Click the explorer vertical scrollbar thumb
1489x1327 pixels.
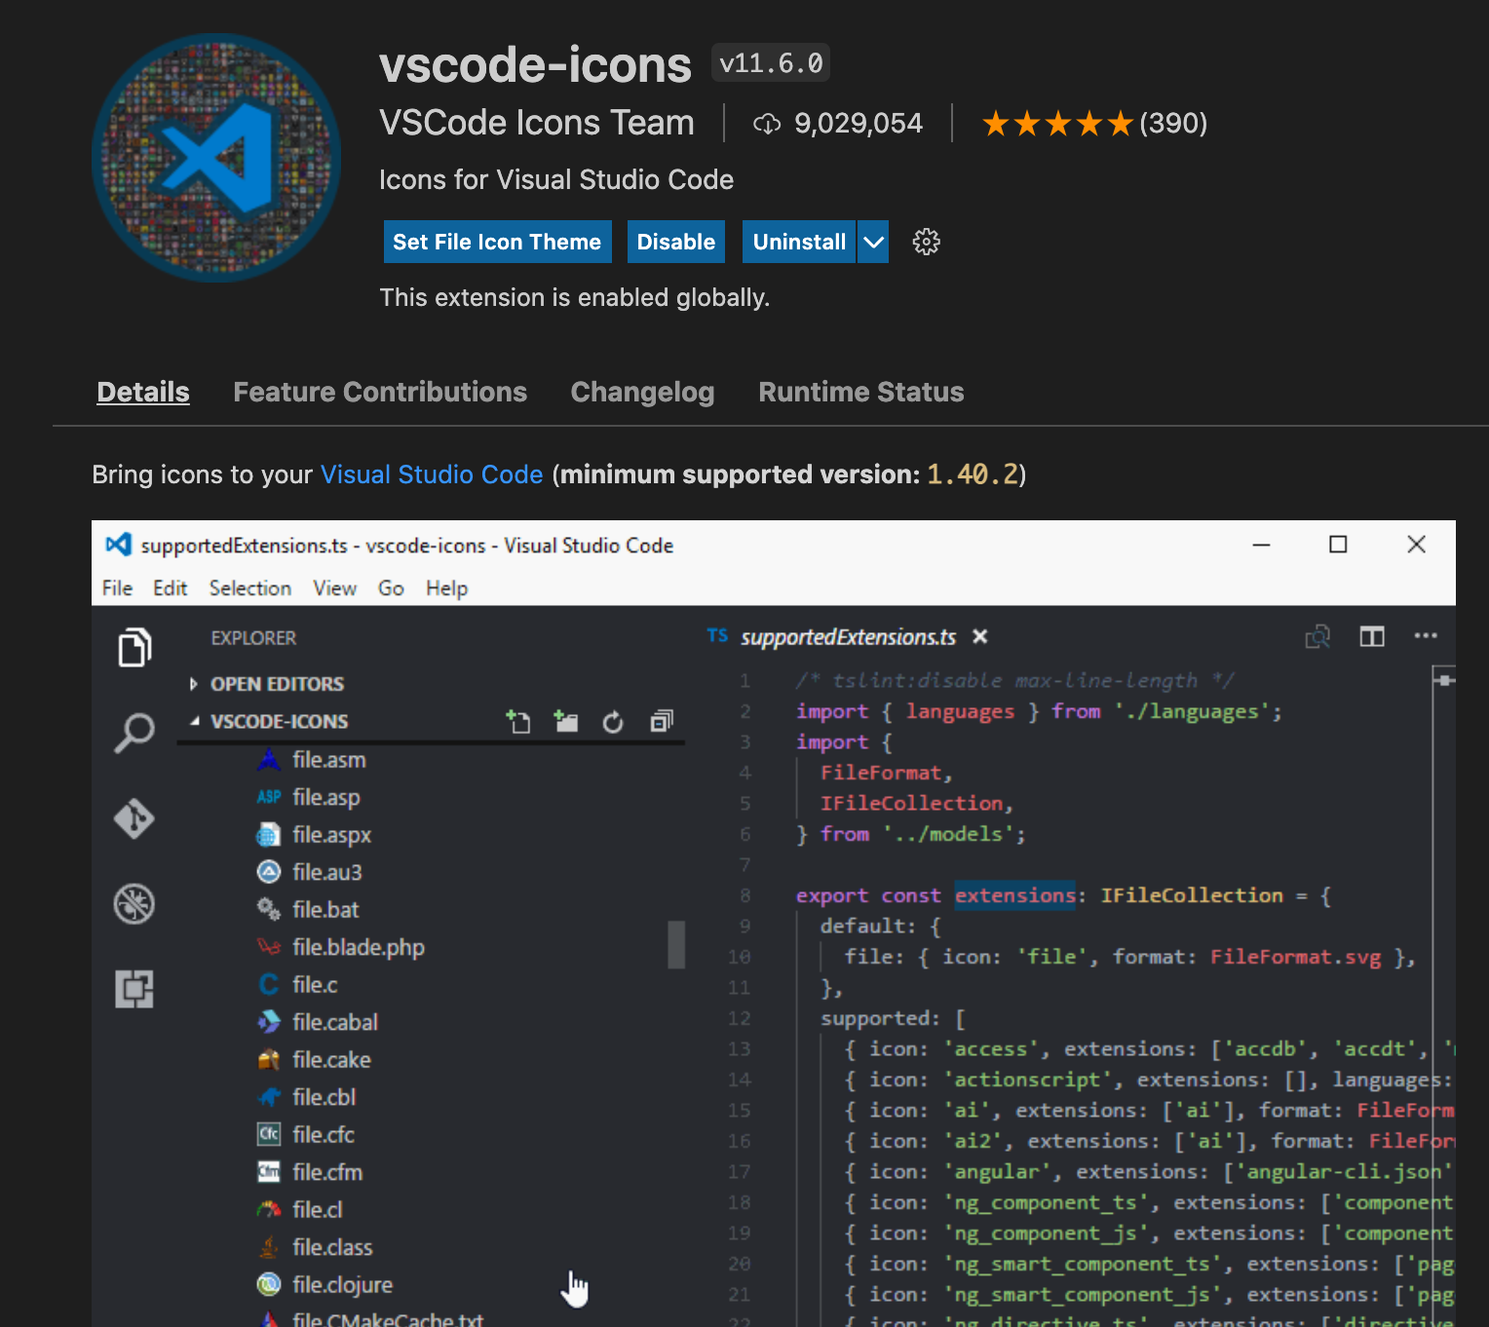pyautogui.click(x=676, y=944)
